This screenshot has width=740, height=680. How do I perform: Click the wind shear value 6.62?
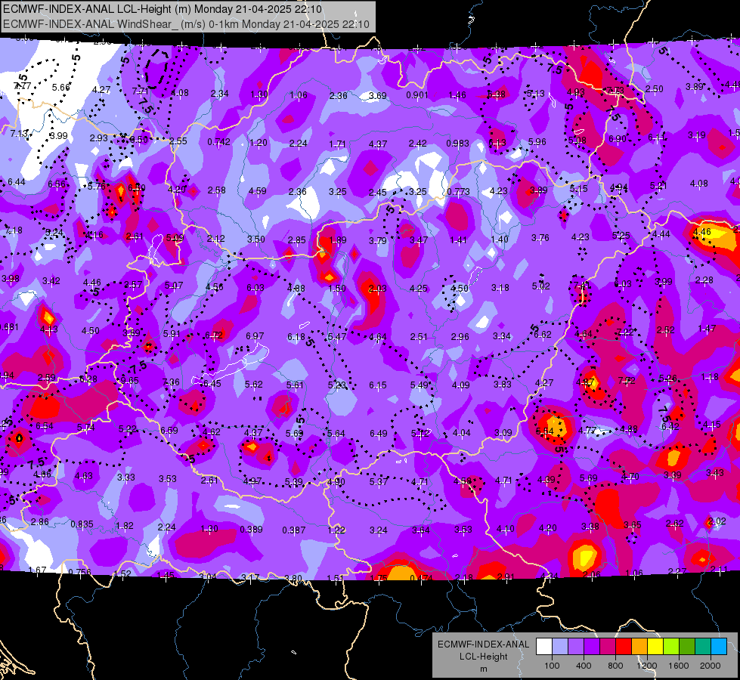[x=543, y=335]
